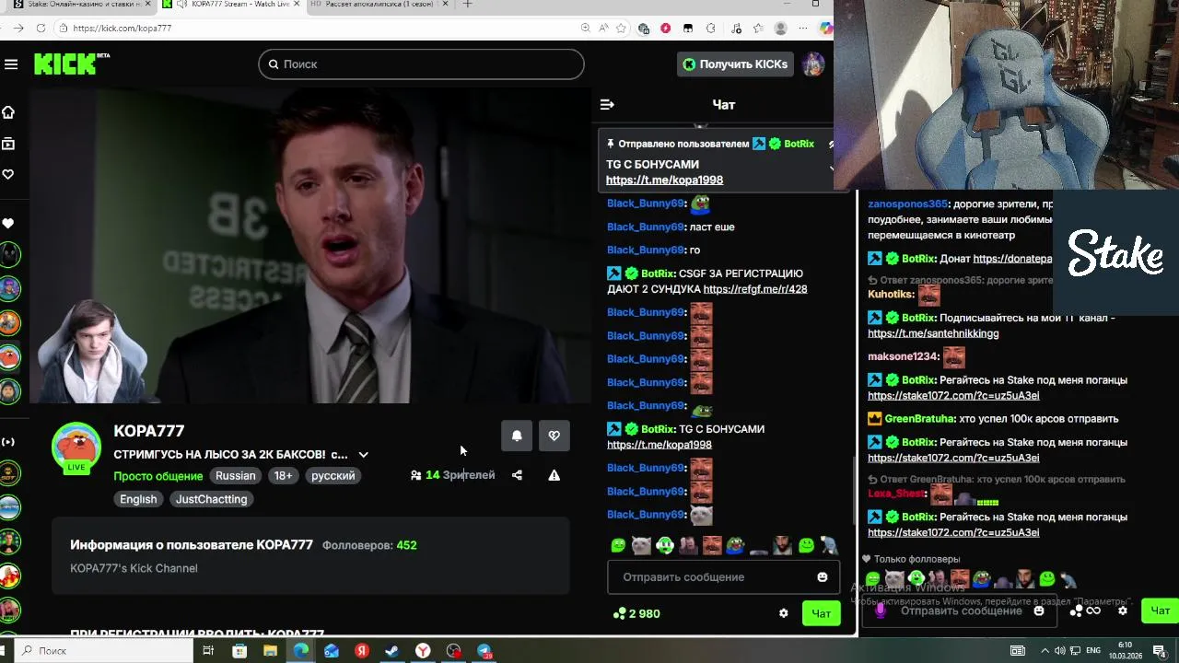Open pinned link t.me/kopa1998
The image size is (1179, 663).
tap(664, 180)
